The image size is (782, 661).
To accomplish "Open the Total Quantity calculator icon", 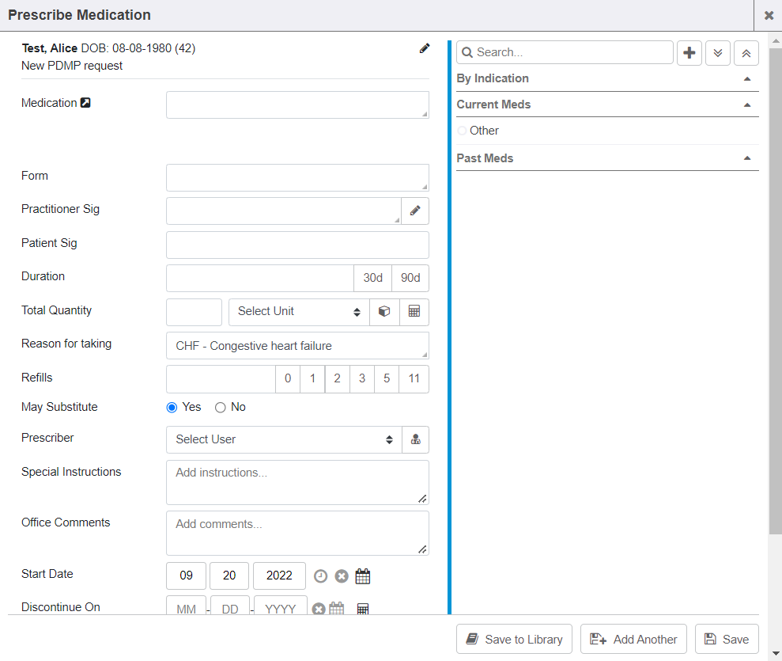I will coord(414,312).
